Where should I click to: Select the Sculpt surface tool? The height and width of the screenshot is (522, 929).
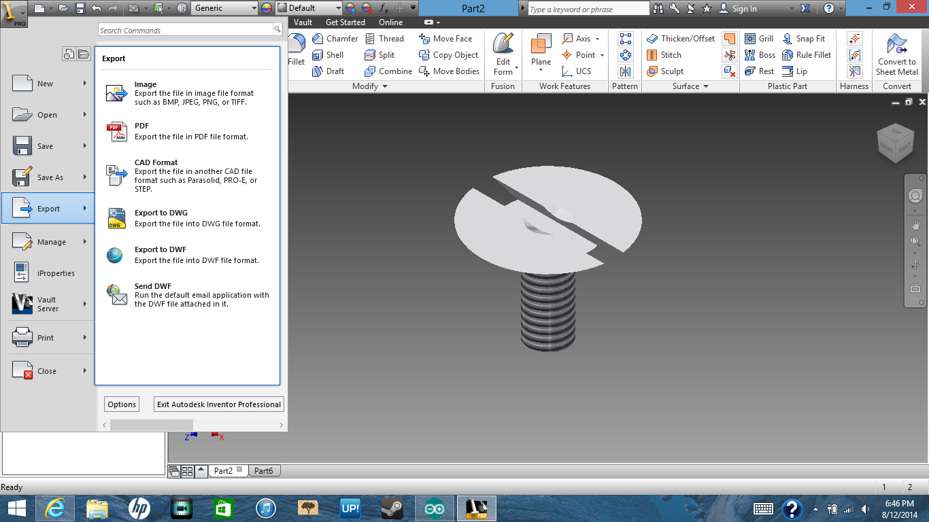[x=665, y=71]
